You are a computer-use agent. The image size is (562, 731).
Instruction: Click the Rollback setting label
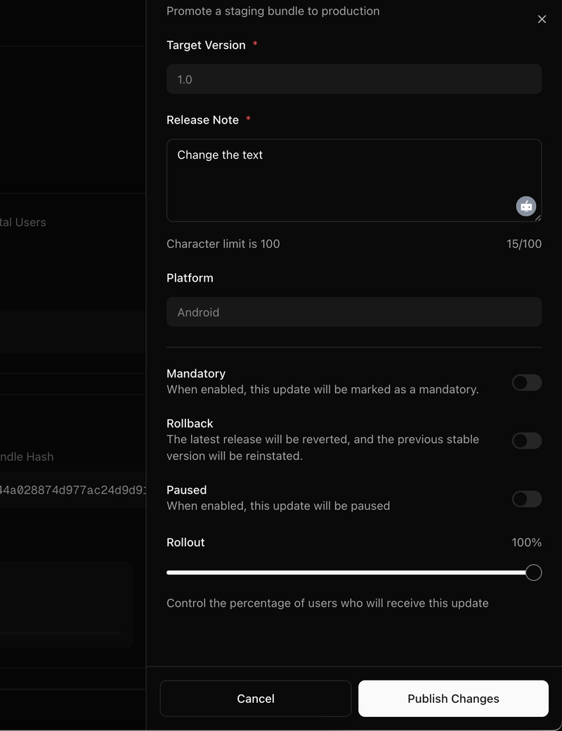pos(190,423)
